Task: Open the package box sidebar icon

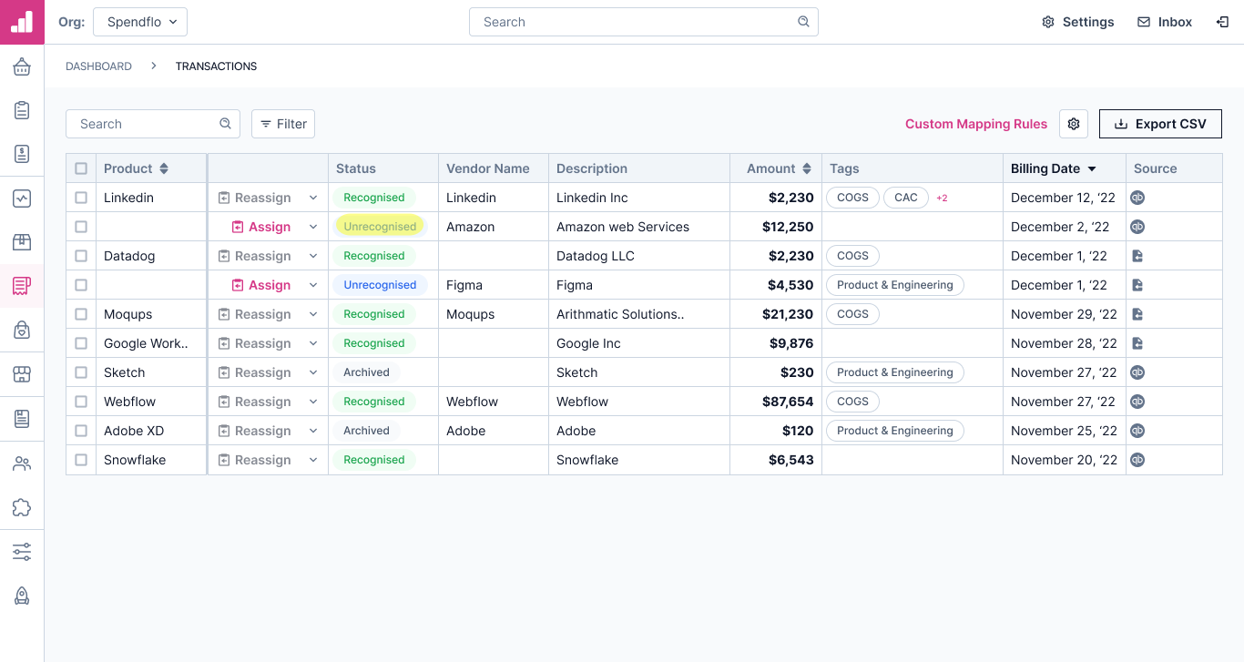Action: click(22, 242)
